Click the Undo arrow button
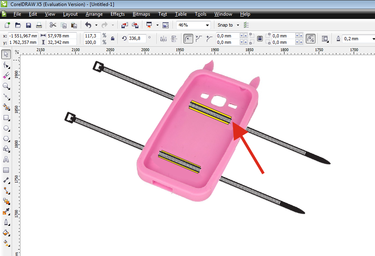375x256 pixels. [88, 25]
